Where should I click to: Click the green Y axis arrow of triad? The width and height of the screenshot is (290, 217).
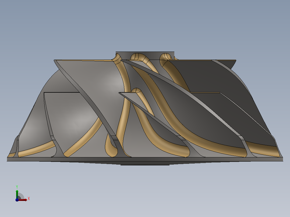point(17,194)
